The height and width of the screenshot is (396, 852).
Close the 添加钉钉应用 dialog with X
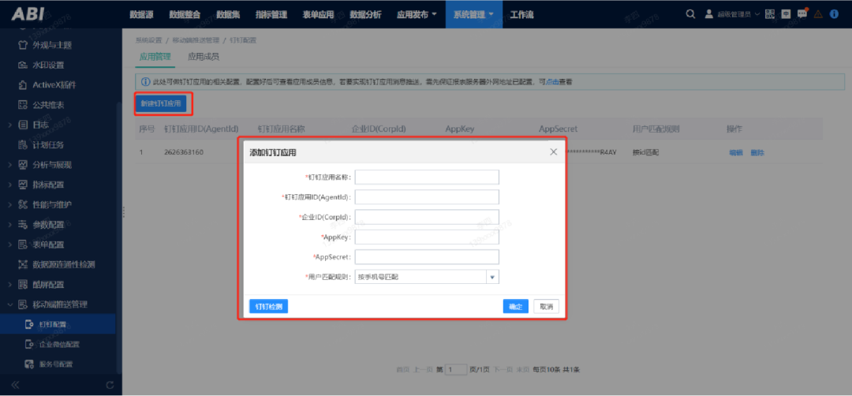[553, 152]
